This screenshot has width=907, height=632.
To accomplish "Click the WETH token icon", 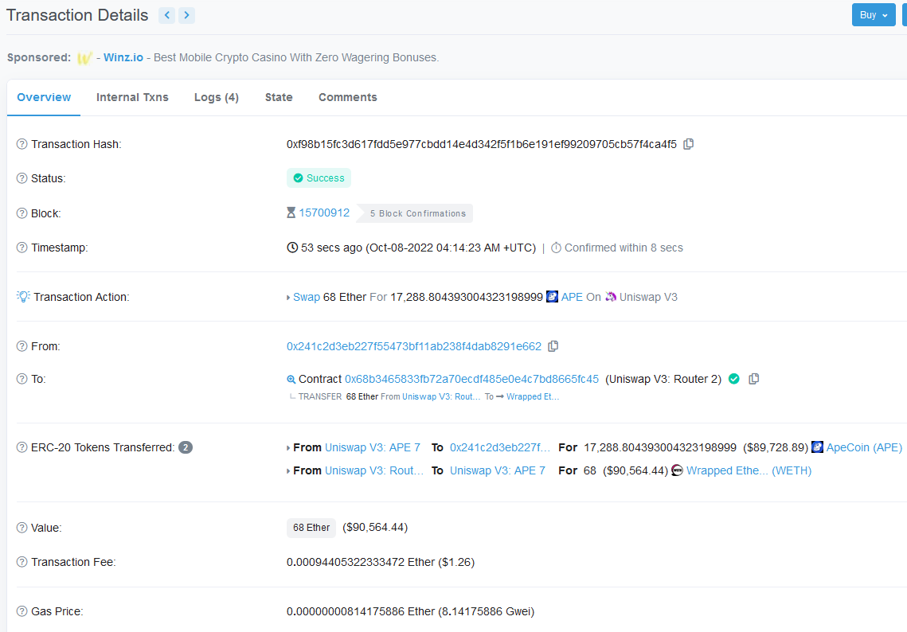I will click(x=677, y=470).
